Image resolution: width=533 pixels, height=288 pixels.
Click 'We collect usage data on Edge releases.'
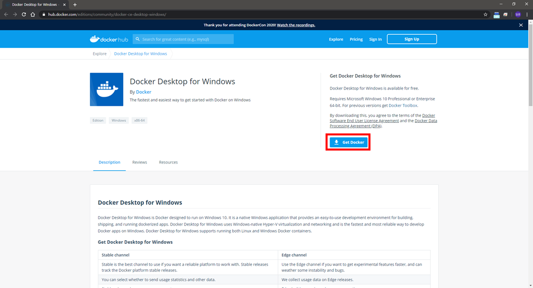coord(317,280)
